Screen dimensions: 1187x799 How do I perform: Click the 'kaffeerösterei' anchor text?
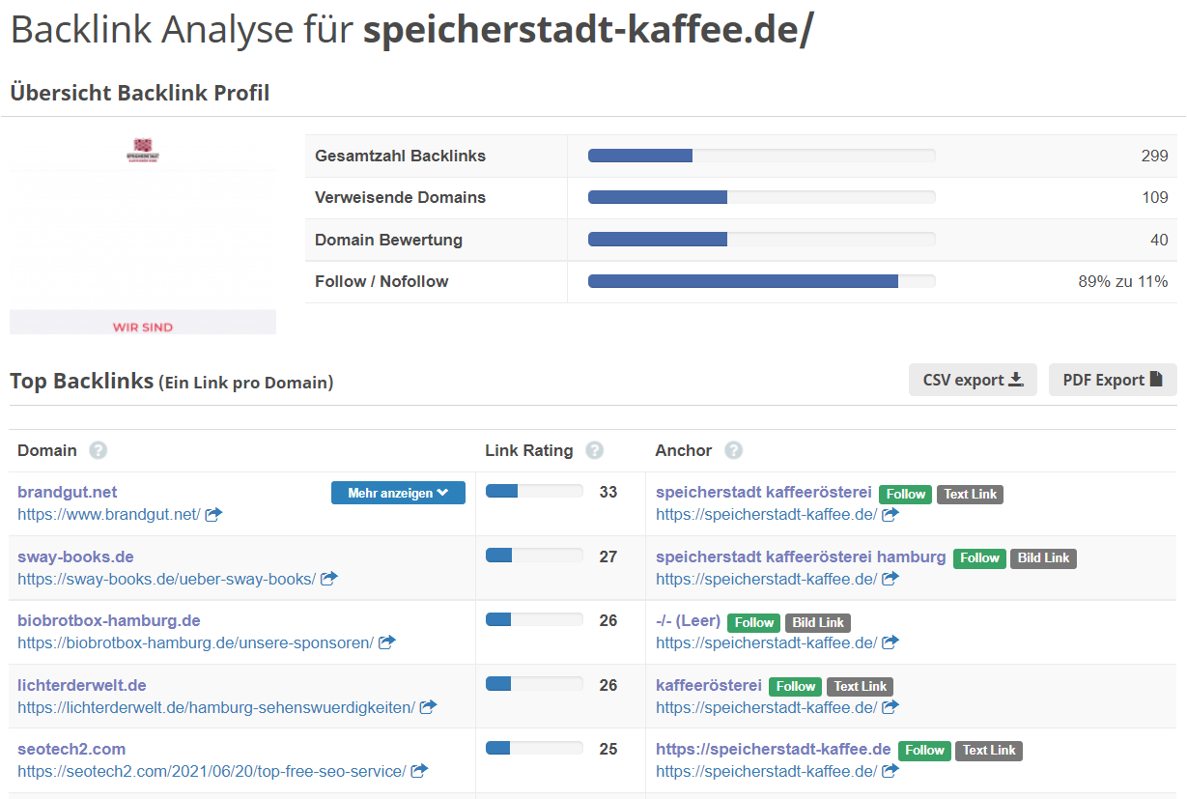tap(709, 685)
